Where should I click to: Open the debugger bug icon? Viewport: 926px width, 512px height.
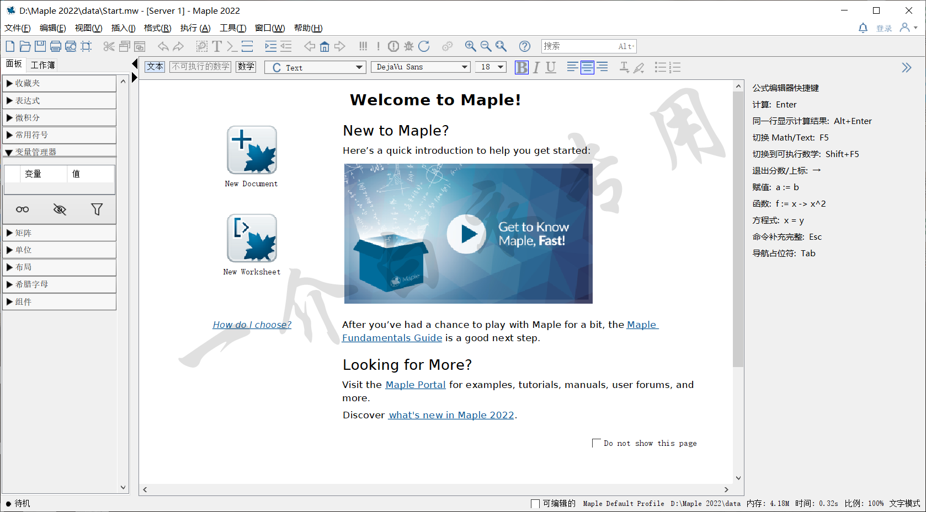point(408,46)
